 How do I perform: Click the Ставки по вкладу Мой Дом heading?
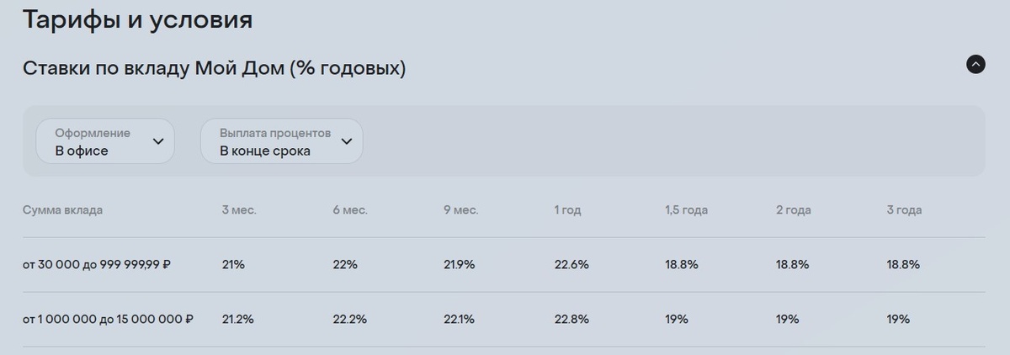point(214,68)
